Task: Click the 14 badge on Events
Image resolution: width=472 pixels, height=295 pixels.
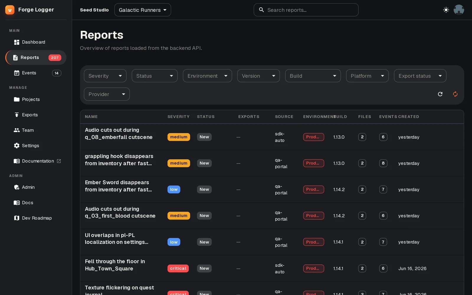Action: (x=57, y=73)
